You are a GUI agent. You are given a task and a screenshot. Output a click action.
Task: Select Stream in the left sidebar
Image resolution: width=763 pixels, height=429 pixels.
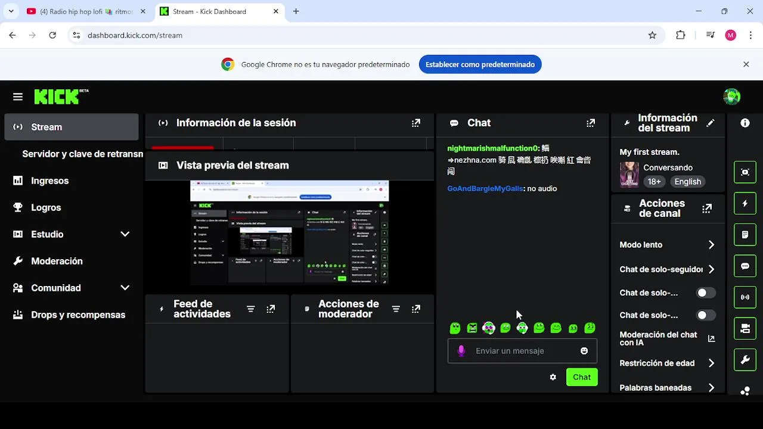[72, 127]
